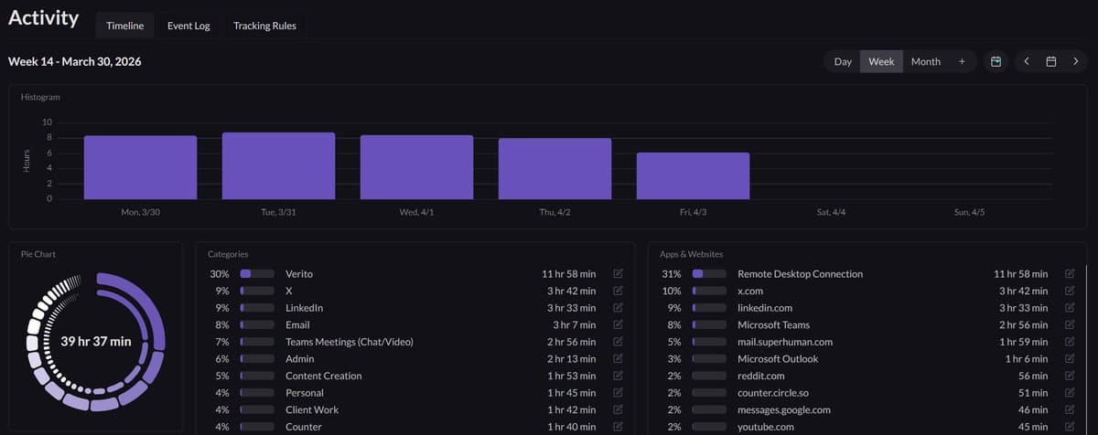Switch the view to Day
1098x435 pixels.
843,61
